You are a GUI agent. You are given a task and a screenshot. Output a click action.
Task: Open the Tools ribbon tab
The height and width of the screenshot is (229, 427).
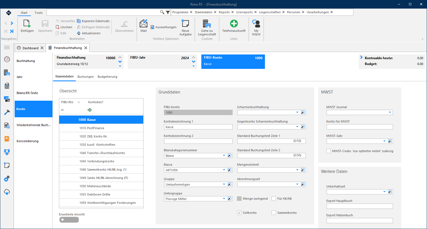pyautogui.click(x=39, y=13)
